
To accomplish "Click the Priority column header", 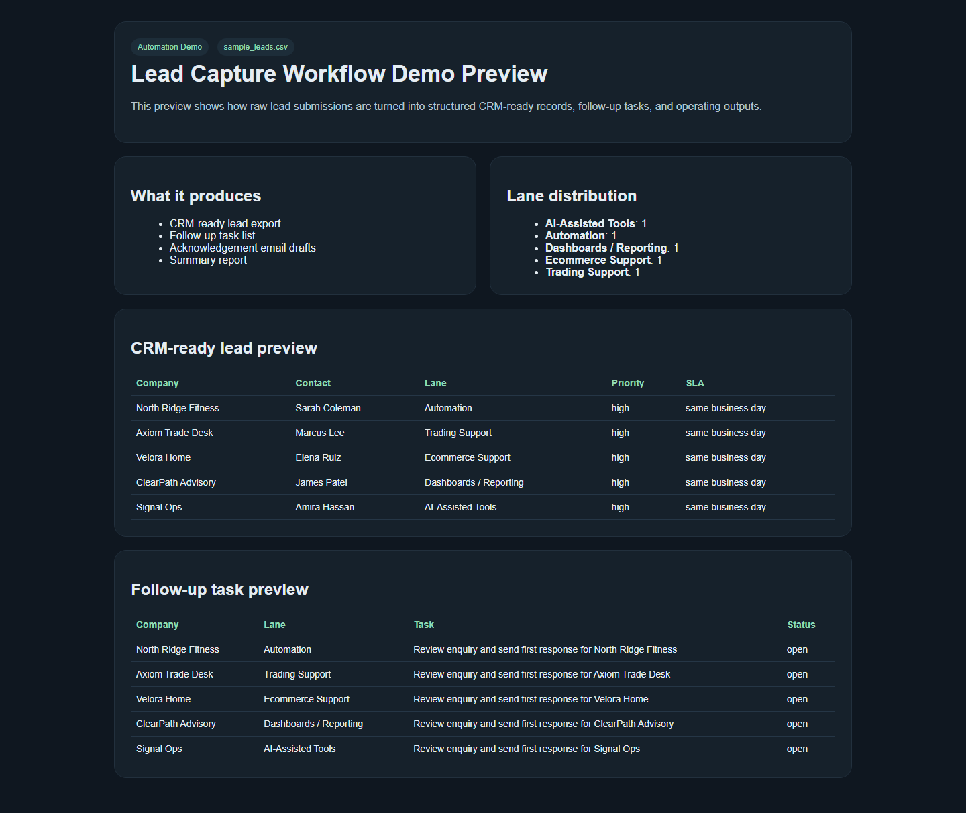I will tap(627, 383).
